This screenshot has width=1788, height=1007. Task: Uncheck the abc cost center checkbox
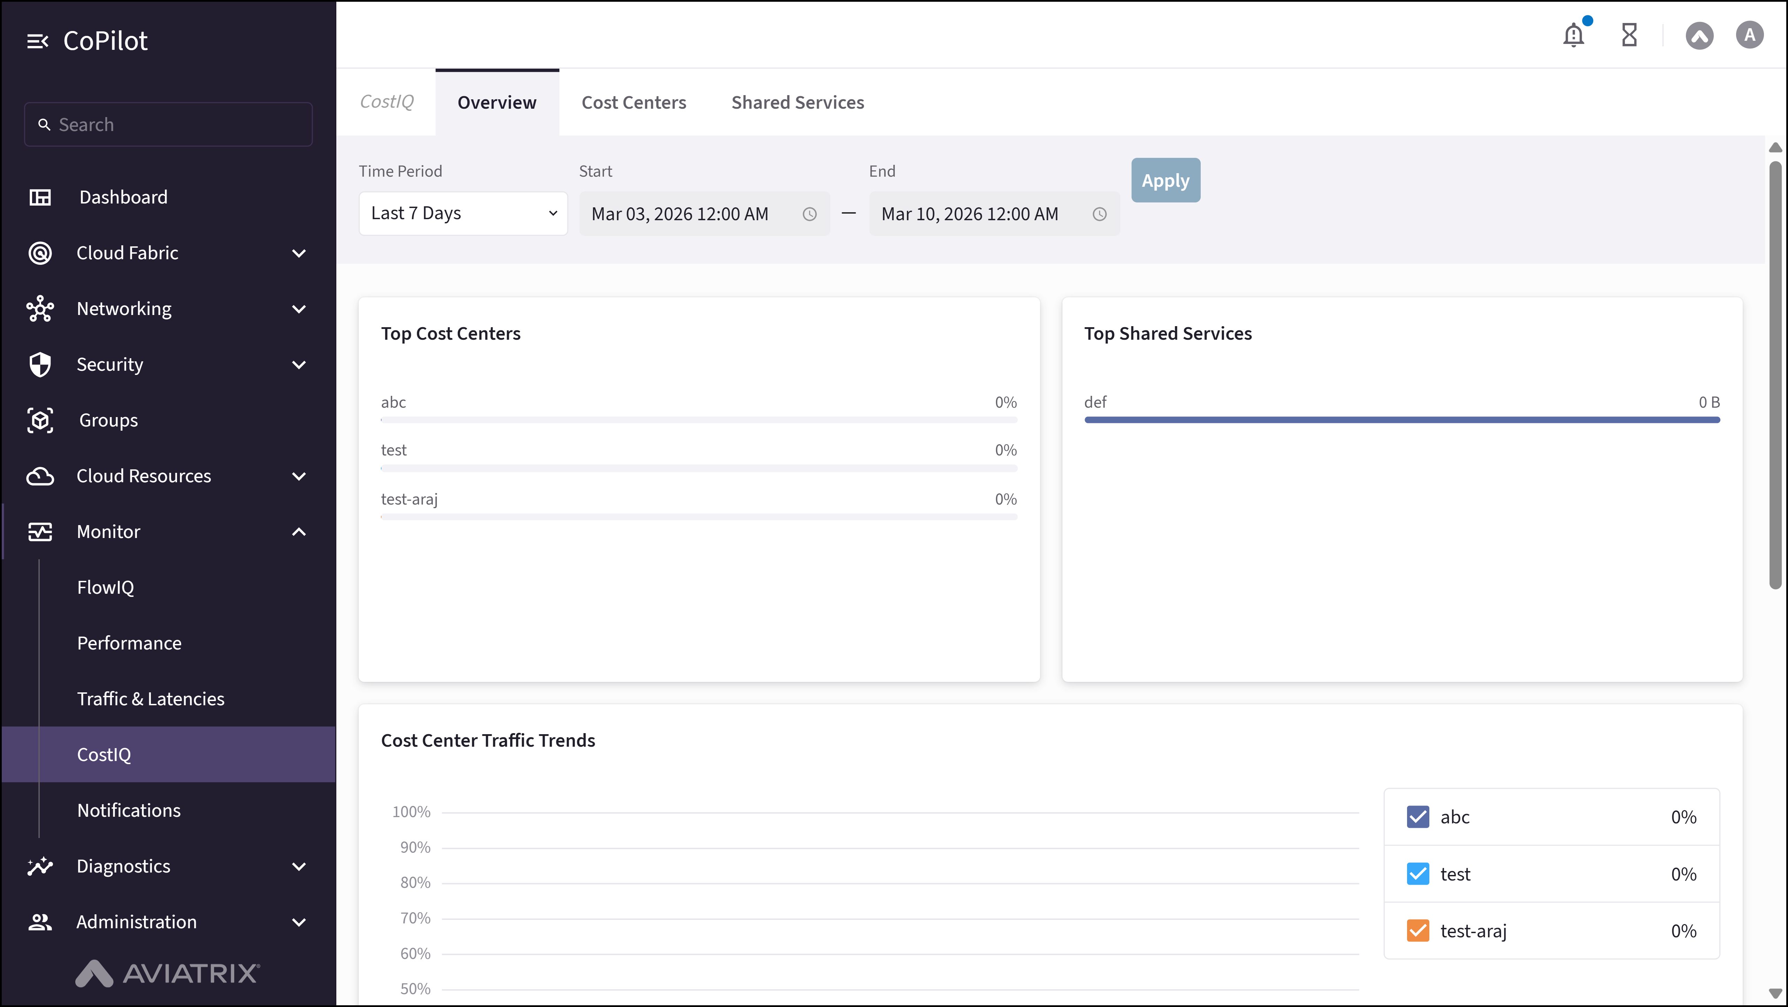1418,817
